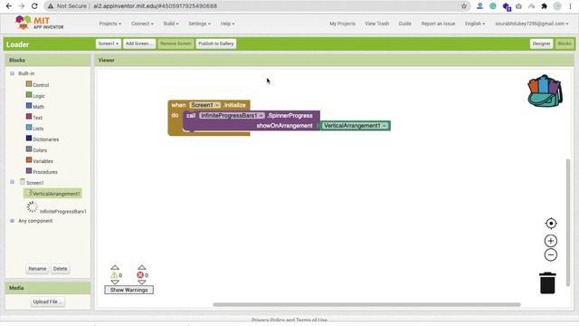Image resolution: width=579 pixels, height=326 pixels.
Task: Go to previous warning with up arrow
Action: point(115,267)
